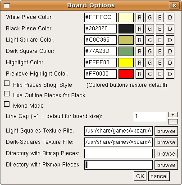Click the B button for Light Square Color
This screenshot has width=182, height=185.
pyautogui.click(x=160, y=40)
